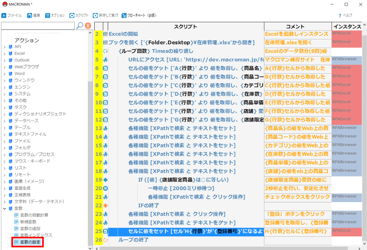367x250 pixels.
Task: Click the blue diamond If icon on row 19
Action: (106, 179)
